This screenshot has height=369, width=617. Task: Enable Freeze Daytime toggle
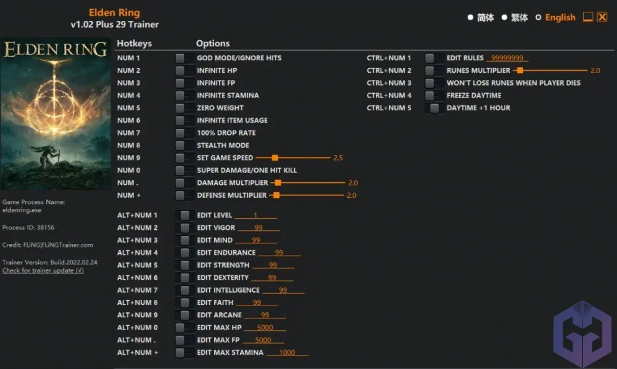click(430, 95)
